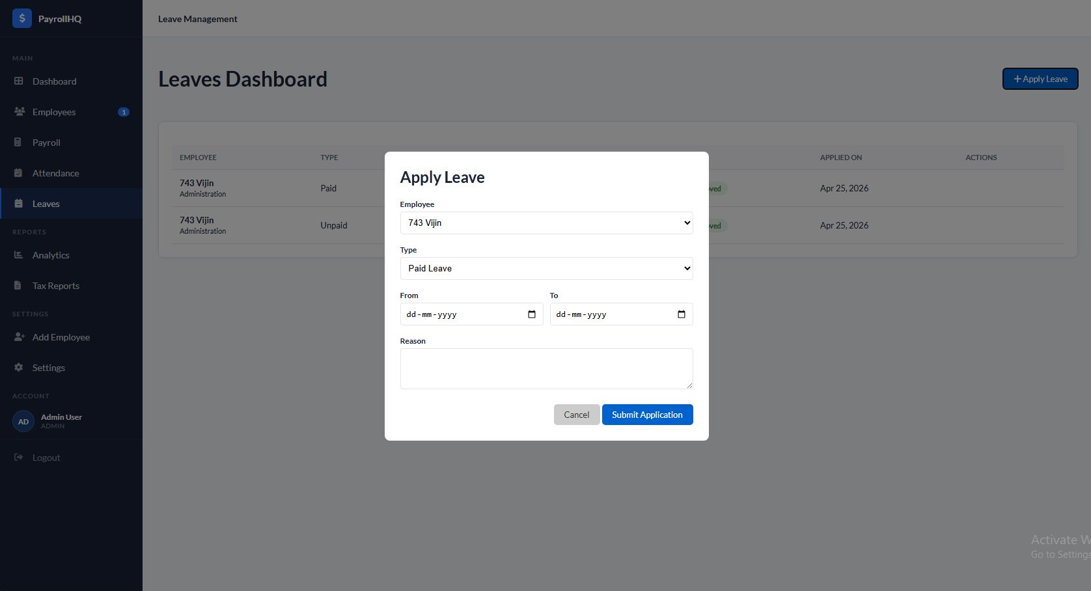Open the Leaves menu item
The image size is (1091, 591).
click(46, 204)
